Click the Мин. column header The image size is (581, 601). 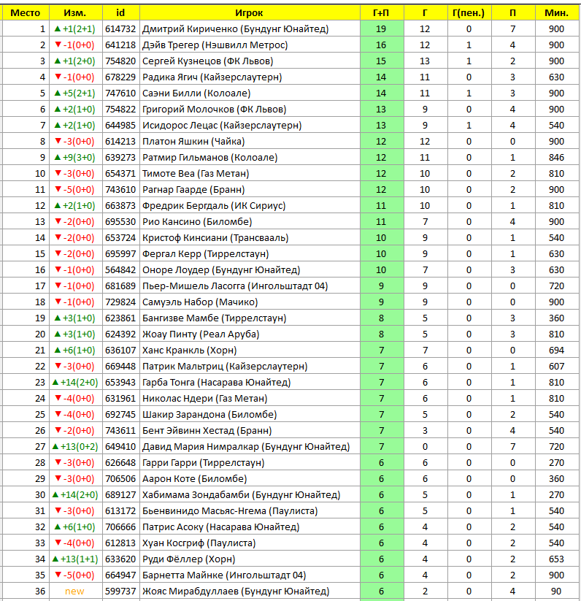(x=556, y=12)
